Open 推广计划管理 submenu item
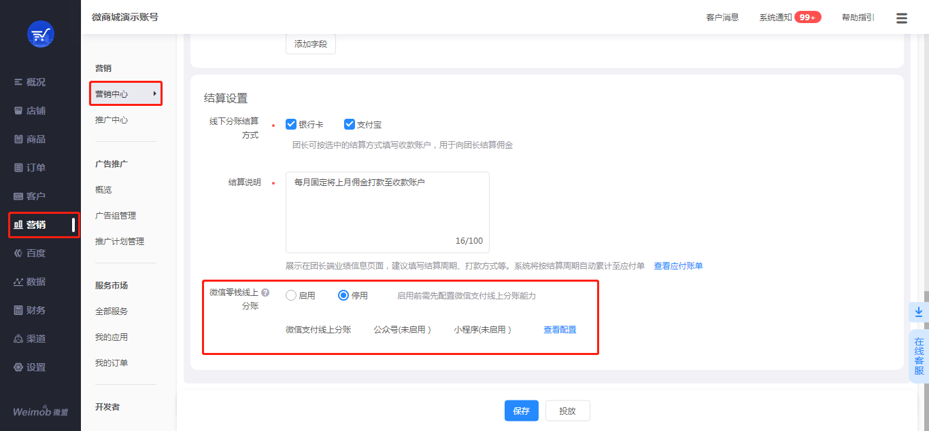This screenshot has height=431, width=929. 120,242
